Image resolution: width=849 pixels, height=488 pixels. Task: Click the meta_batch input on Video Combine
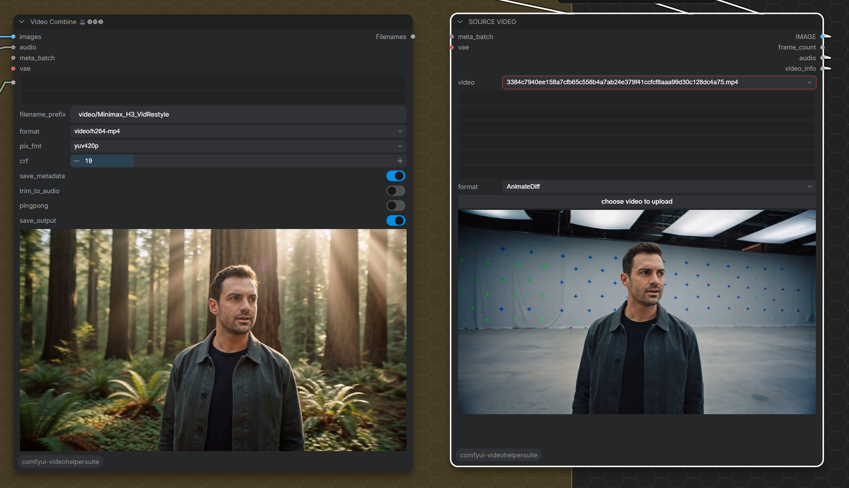[13, 58]
